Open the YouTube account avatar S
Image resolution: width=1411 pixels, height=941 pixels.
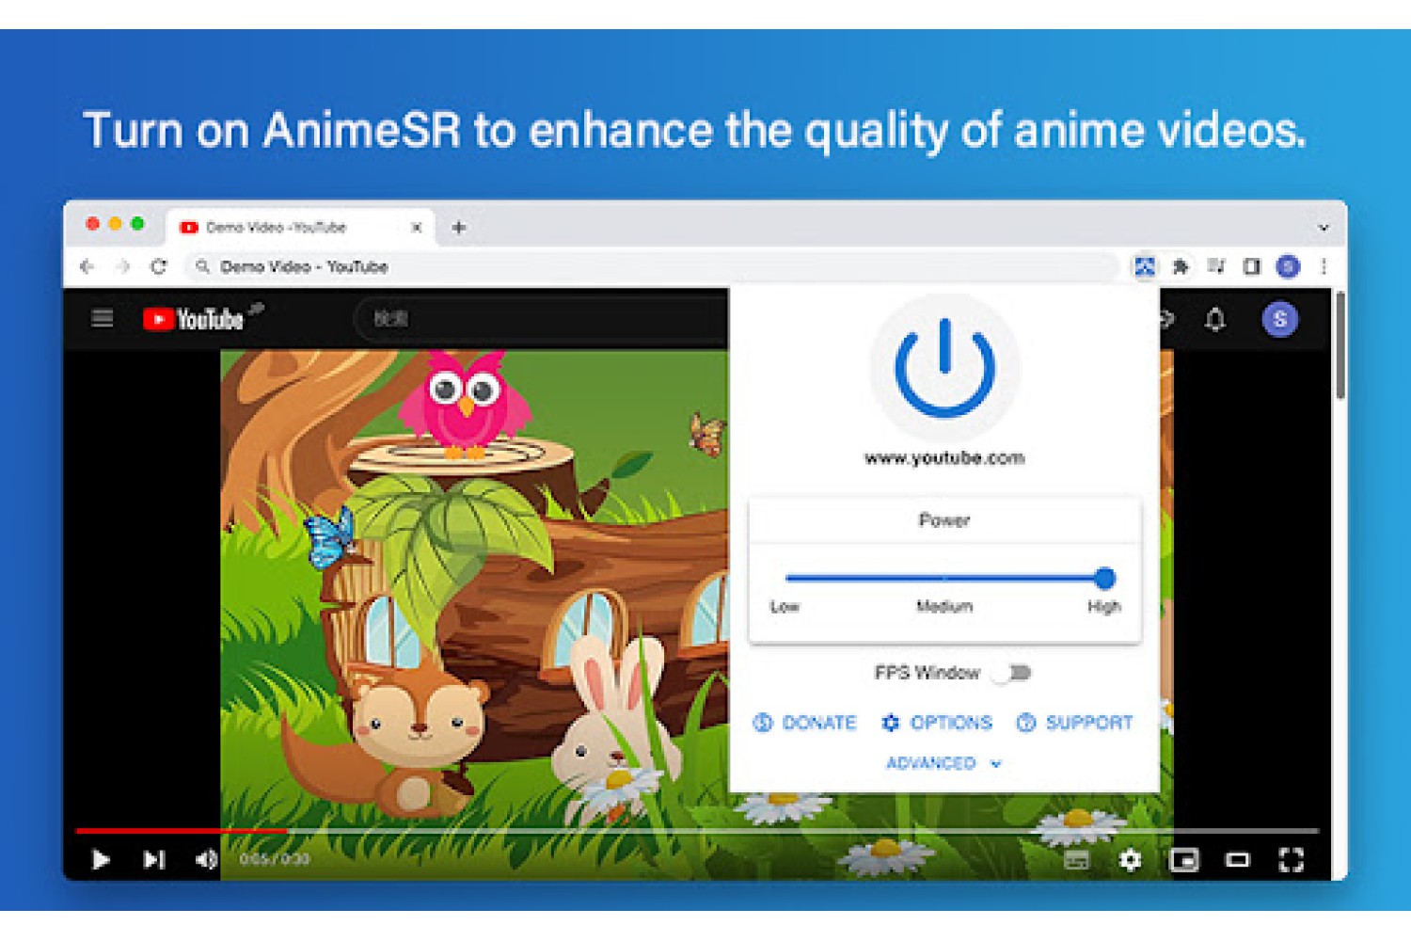pyautogui.click(x=1279, y=319)
